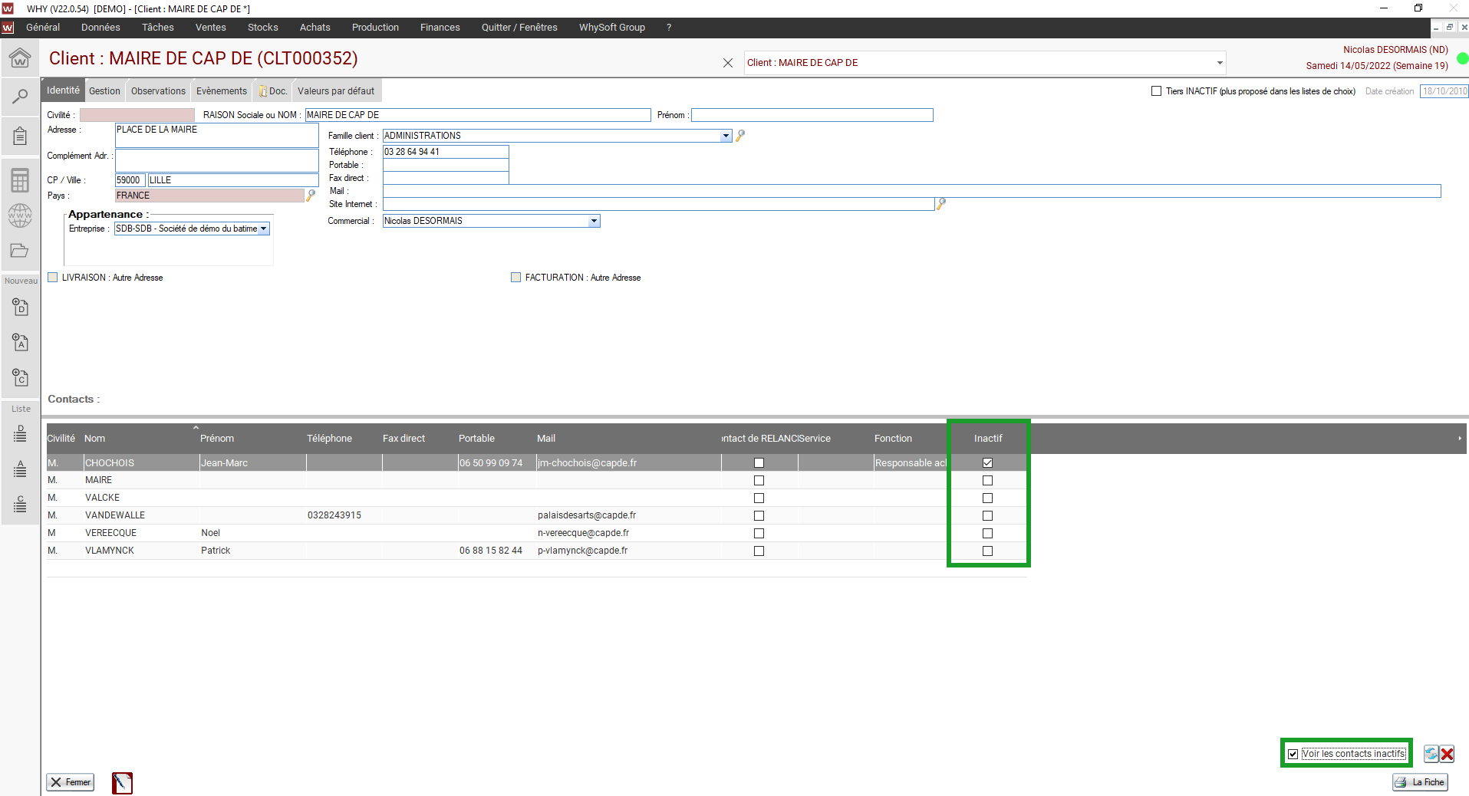Image resolution: width=1469 pixels, height=796 pixels.
Task: Switch to the Evènements tab
Action: click(x=222, y=91)
